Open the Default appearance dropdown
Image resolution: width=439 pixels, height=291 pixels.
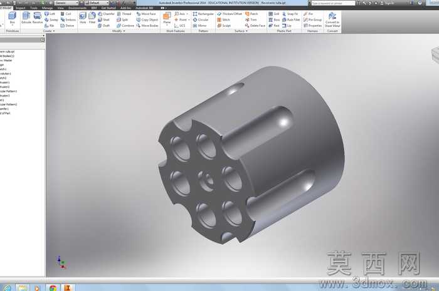pos(97,3)
